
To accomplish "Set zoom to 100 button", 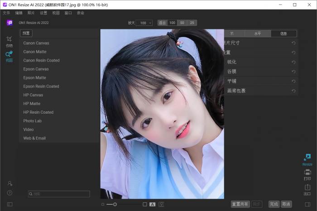I will click(x=172, y=23).
